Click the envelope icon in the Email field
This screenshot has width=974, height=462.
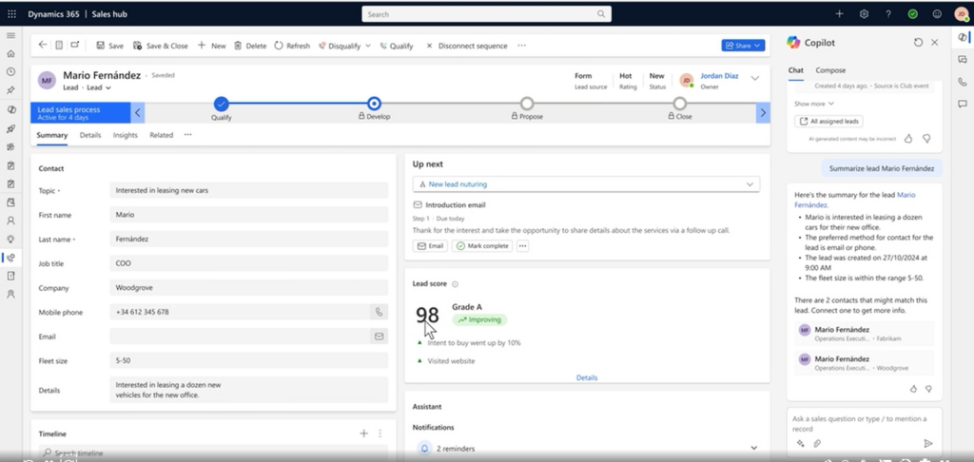pyautogui.click(x=379, y=336)
